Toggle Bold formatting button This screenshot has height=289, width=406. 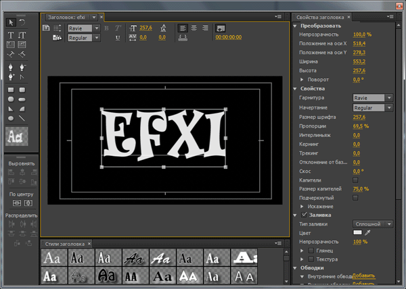pyautogui.click(x=106, y=28)
